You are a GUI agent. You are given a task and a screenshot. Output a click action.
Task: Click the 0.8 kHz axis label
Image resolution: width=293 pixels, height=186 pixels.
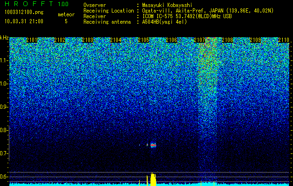[x=4, y=130]
